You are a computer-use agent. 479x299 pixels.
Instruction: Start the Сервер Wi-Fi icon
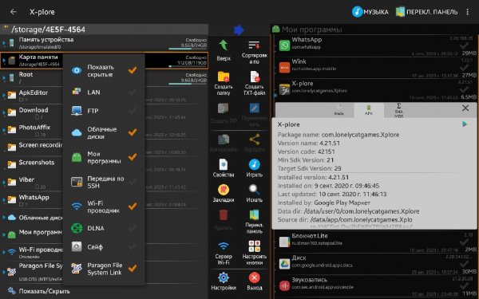[224, 246]
